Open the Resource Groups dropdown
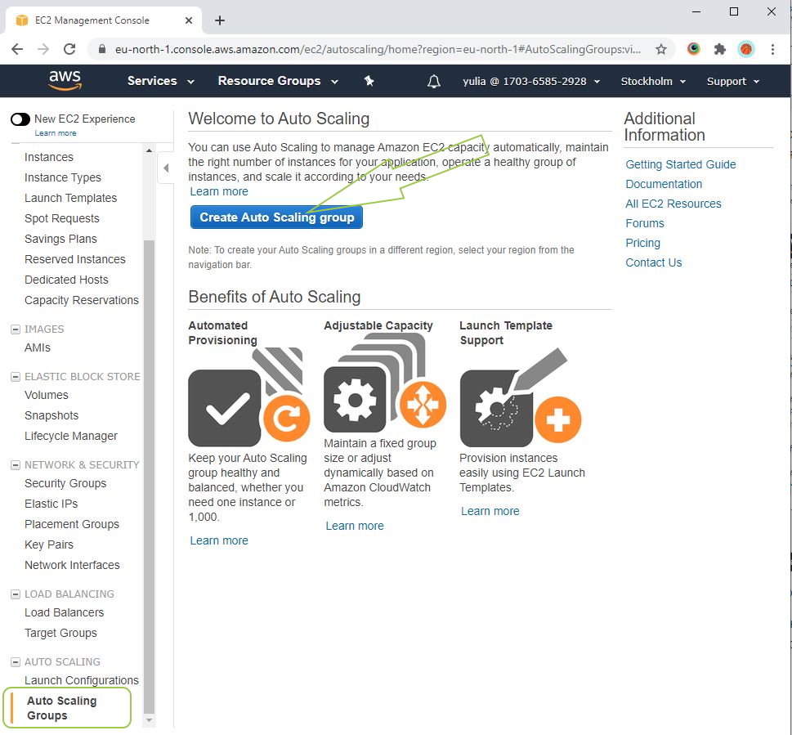 [278, 81]
